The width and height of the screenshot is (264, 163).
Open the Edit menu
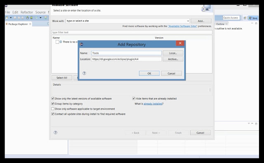click(x=15, y=12)
